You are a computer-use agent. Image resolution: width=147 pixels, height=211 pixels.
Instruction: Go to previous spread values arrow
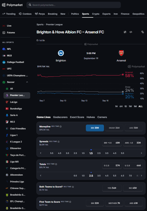[x=41, y=153]
